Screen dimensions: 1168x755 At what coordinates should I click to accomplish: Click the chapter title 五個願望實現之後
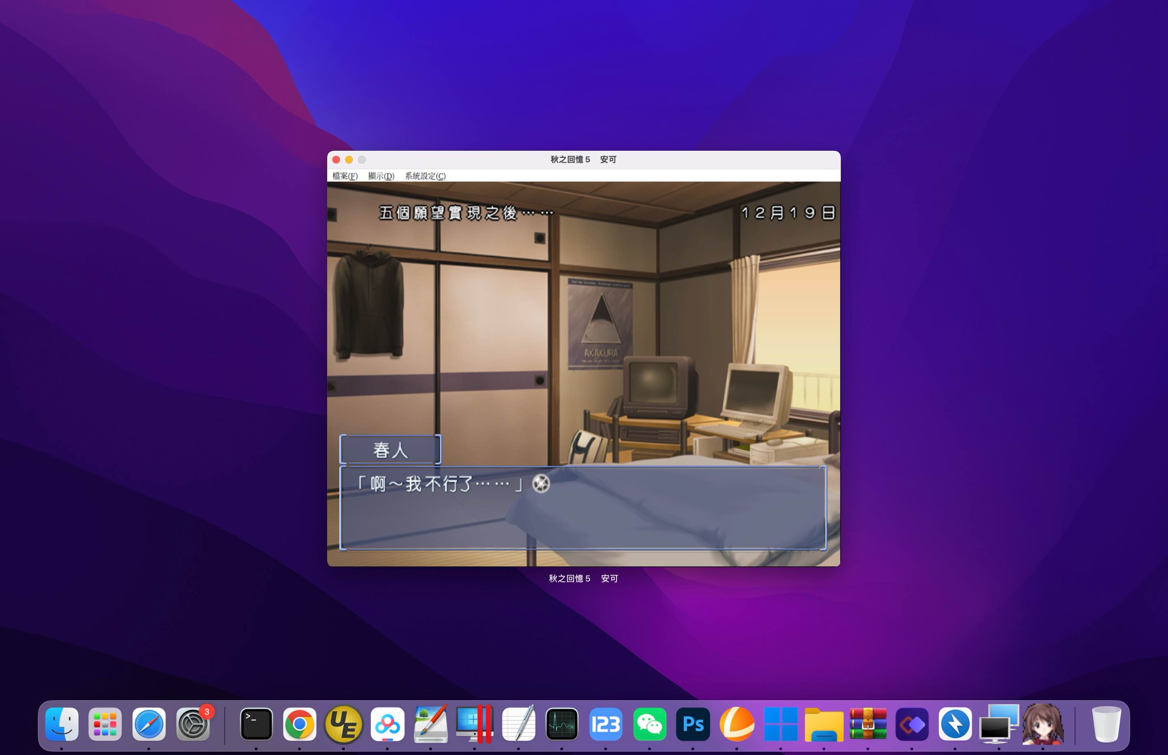coord(466,213)
